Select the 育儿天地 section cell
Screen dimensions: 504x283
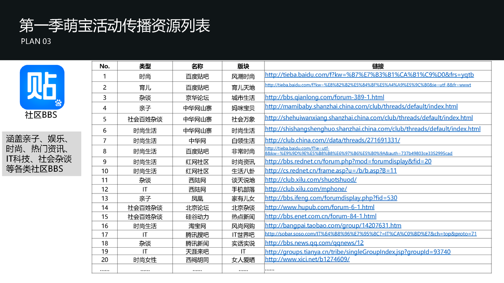pyautogui.click(x=243, y=88)
